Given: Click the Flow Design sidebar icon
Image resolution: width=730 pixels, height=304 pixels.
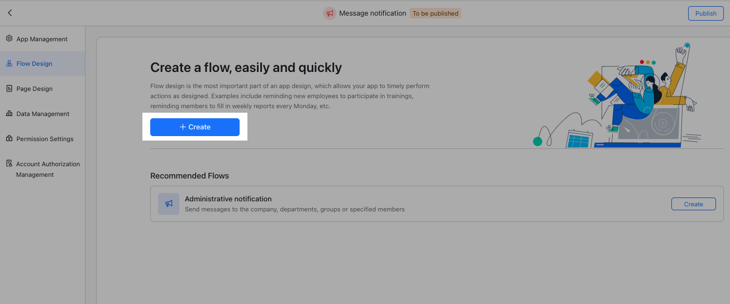Looking at the screenshot, I should [9, 64].
